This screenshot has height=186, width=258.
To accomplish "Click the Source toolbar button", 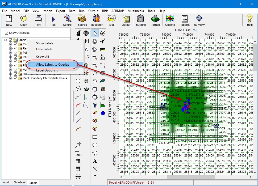I will click(x=82, y=20).
